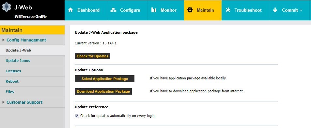Image resolution: width=311 pixels, height=128 pixels.
Task: Select the Maintain tab
Action: click(x=203, y=10)
